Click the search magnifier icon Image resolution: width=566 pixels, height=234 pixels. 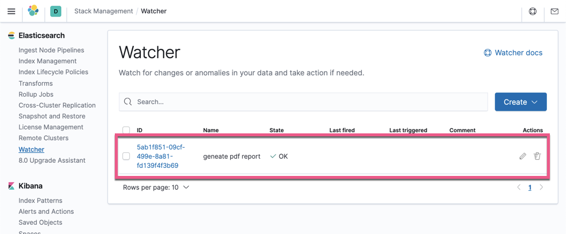128,102
